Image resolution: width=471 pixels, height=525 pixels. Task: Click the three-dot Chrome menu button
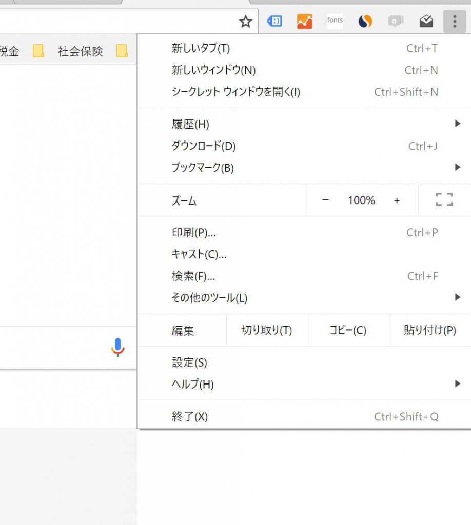454,22
